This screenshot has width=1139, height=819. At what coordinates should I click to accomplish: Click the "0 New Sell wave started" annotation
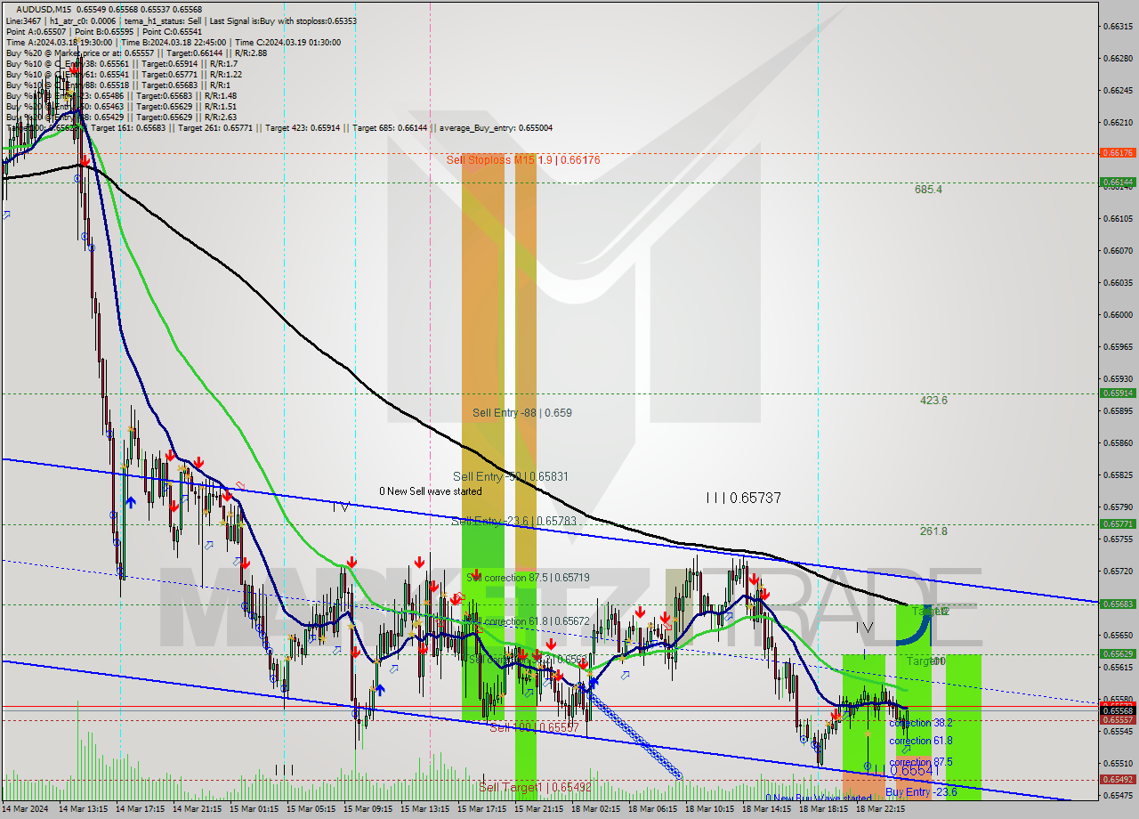click(426, 491)
